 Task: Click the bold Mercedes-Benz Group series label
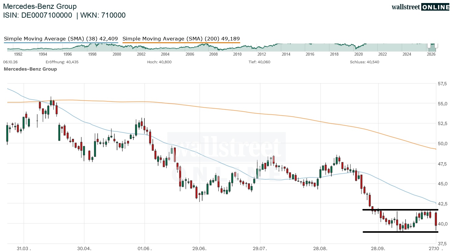tap(30, 69)
